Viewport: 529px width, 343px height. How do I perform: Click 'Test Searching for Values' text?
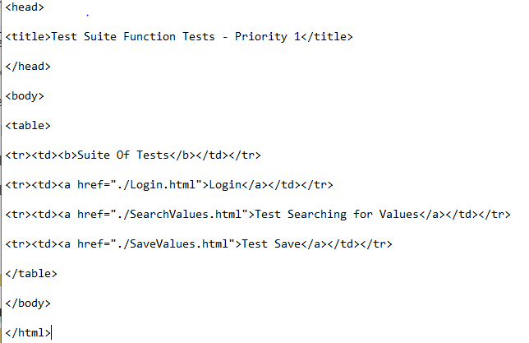tap(337, 214)
